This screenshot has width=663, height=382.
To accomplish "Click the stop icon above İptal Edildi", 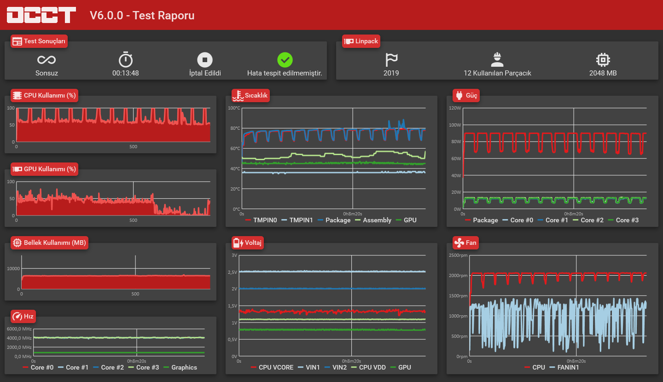I will [205, 60].
